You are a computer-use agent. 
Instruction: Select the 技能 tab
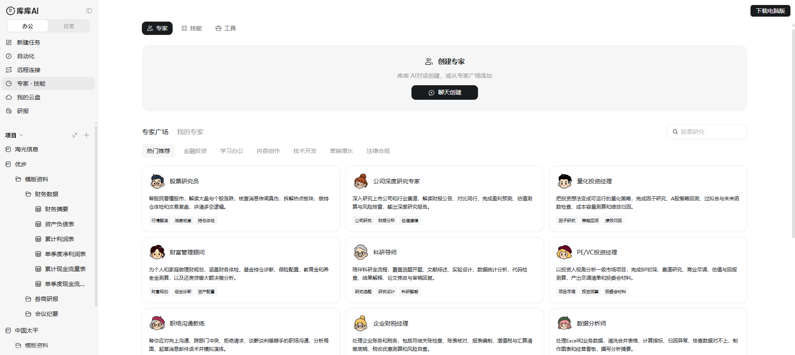pyautogui.click(x=192, y=28)
